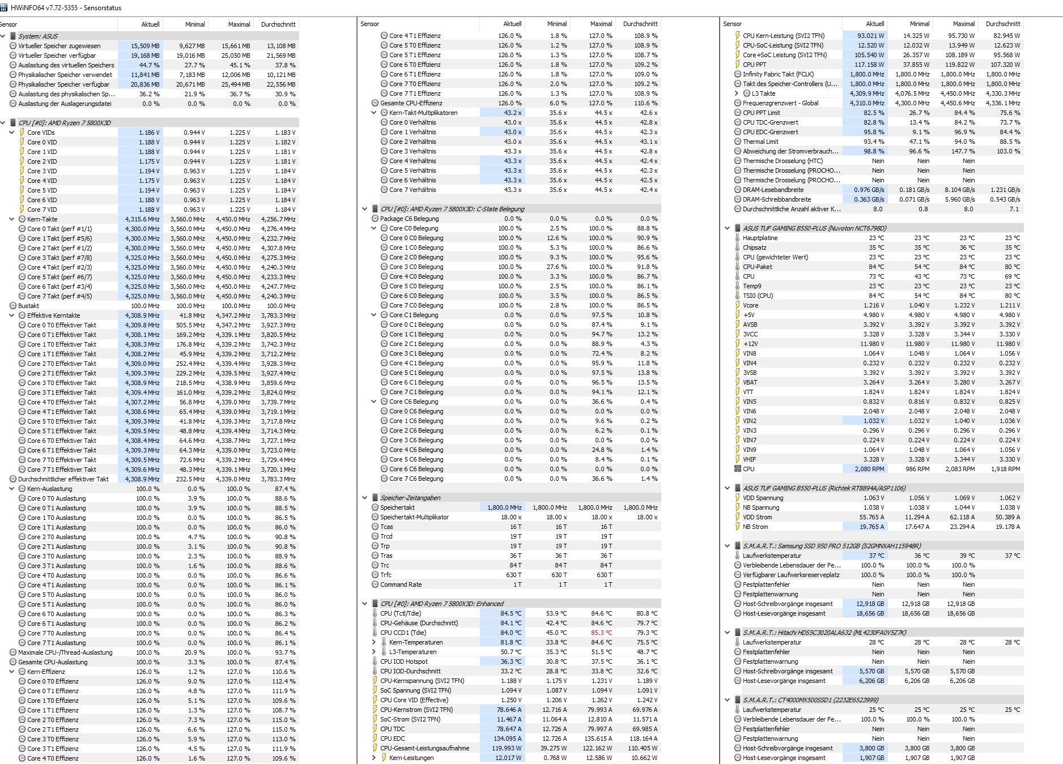The width and height of the screenshot is (1063, 764).
Task: Click the thermometer icon beside CPU CCD1 (Tdie)
Action: (375, 633)
